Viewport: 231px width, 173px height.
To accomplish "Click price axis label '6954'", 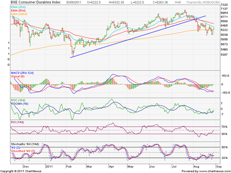I will click(224, 13).
